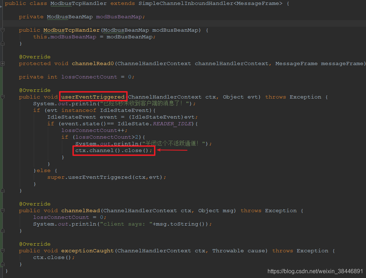The width and height of the screenshot is (366, 278).
Task: Click the lossConnectCount++ statement
Action: pyautogui.click(x=94, y=130)
